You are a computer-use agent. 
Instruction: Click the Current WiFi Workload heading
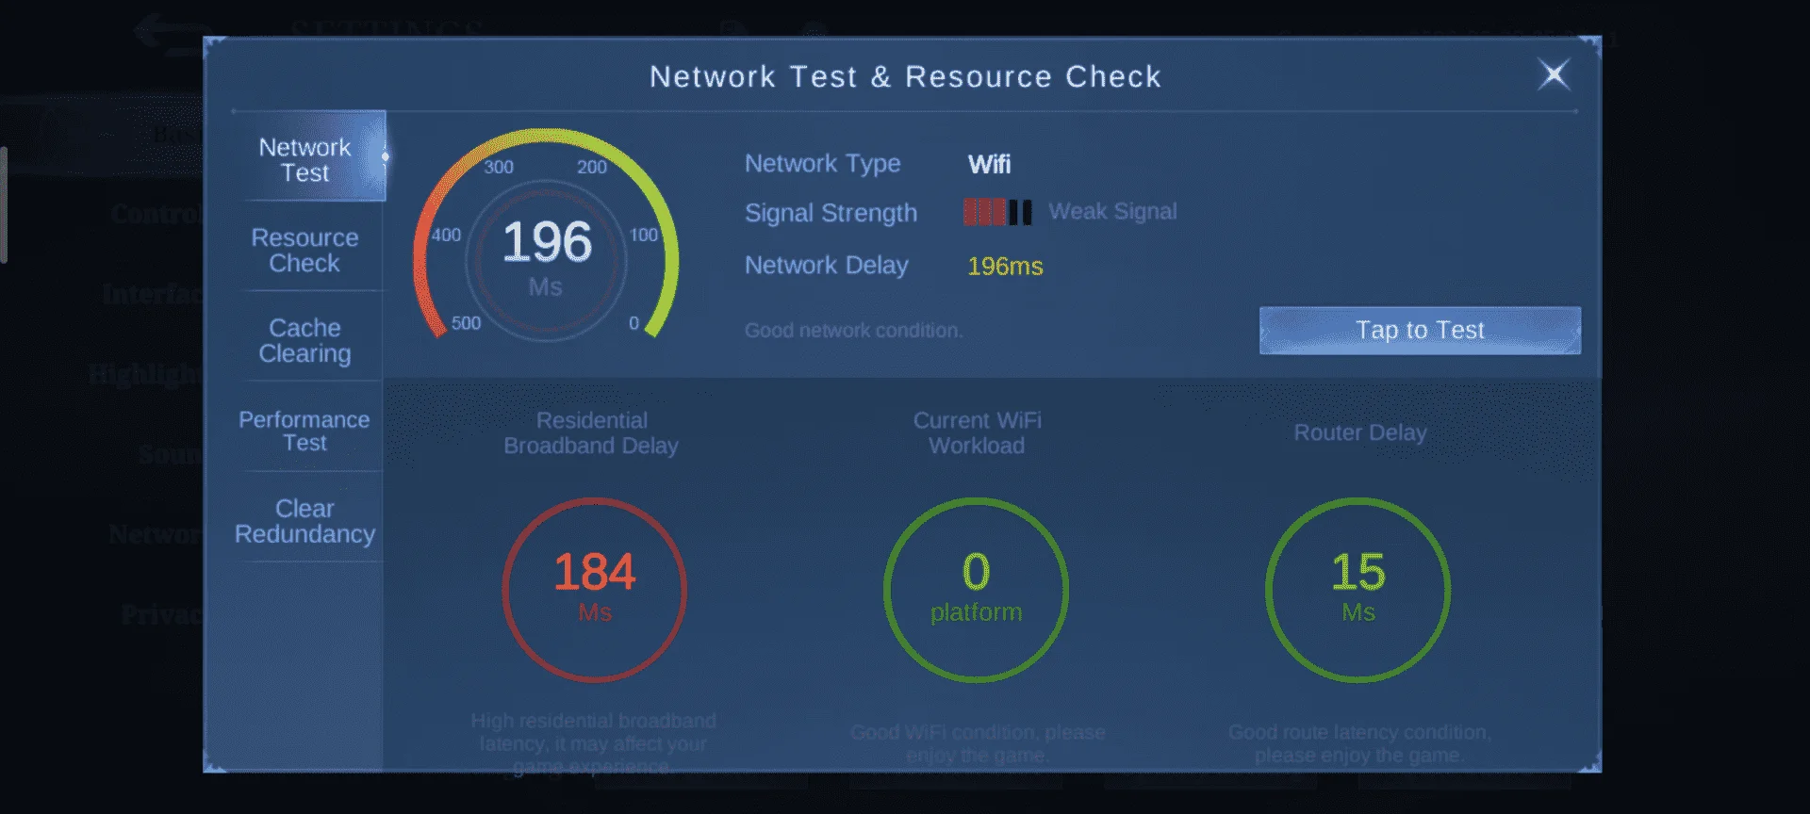pos(977,432)
